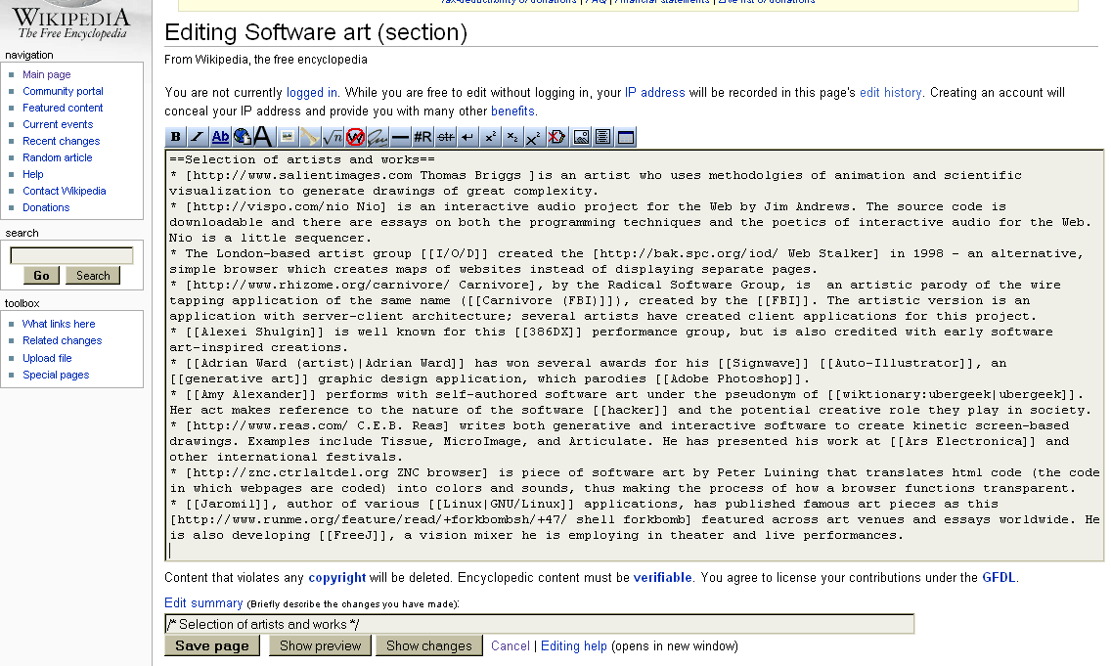This screenshot has width=1111, height=666.
Task: Click the Go search button
Action: [x=41, y=276]
